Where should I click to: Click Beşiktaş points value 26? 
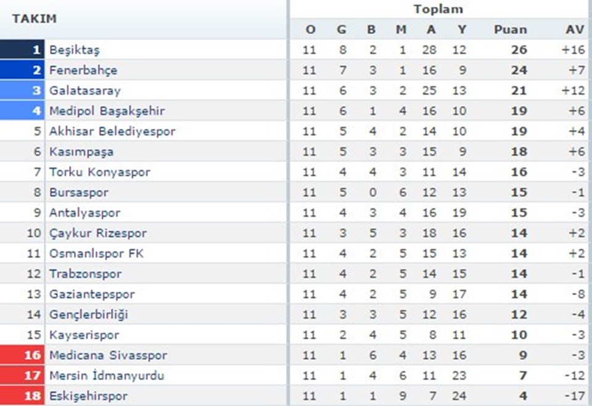pyautogui.click(x=519, y=50)
